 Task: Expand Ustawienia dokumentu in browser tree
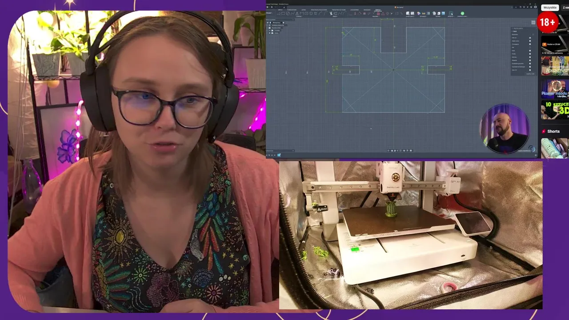(x=267, y=26)
